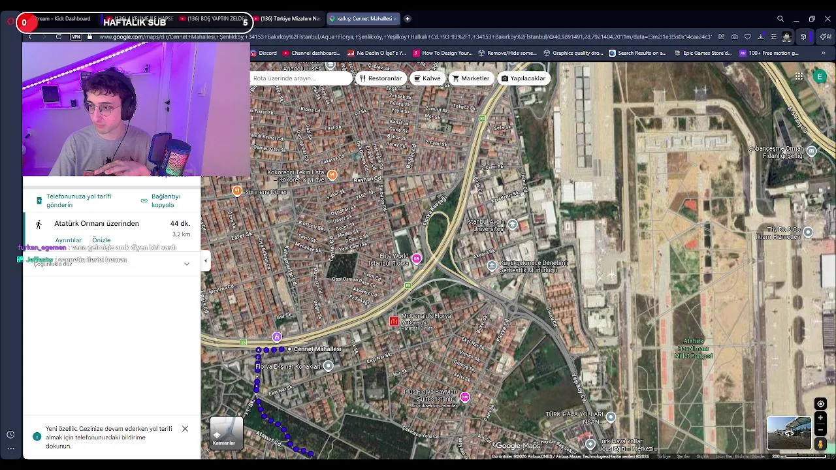Image resolution: width=836 pixels, height=470 pixels.
Task: Click the browser address bar URL
Action: pos(405,37)
